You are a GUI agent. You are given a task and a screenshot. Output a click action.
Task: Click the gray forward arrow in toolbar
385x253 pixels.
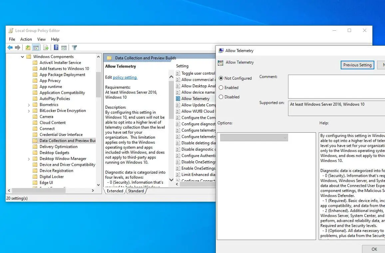pyautogui.click(x=17, y=48)
